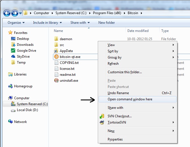
Task: Click the Homegroup icon
Action: [x=10, y=86]
